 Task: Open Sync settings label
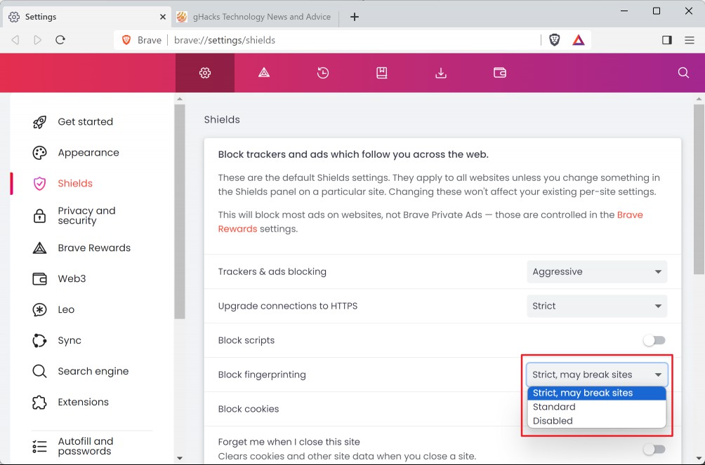click(x=70, y=341)
